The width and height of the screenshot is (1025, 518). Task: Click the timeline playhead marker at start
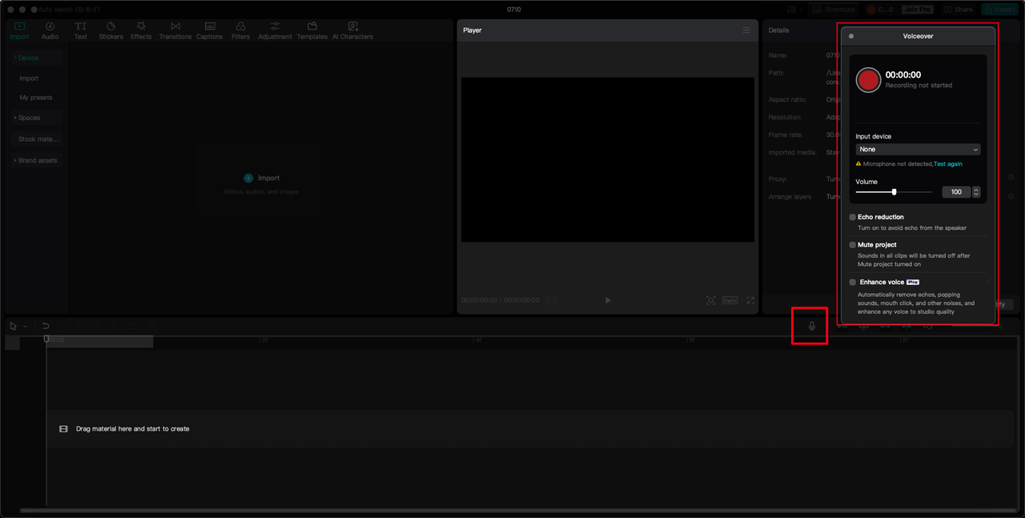pyautogui.click(x=46, y=339)
